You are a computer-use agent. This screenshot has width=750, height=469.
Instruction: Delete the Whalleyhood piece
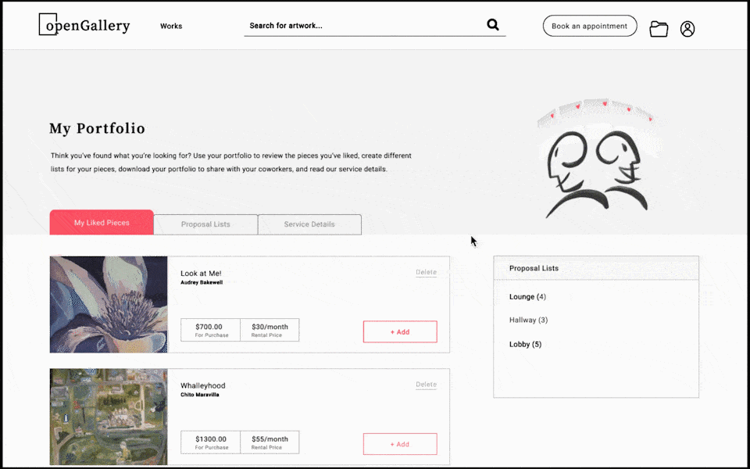[427, 385]
